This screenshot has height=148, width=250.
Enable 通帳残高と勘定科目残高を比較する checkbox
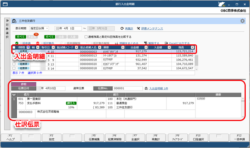(86, 37)
